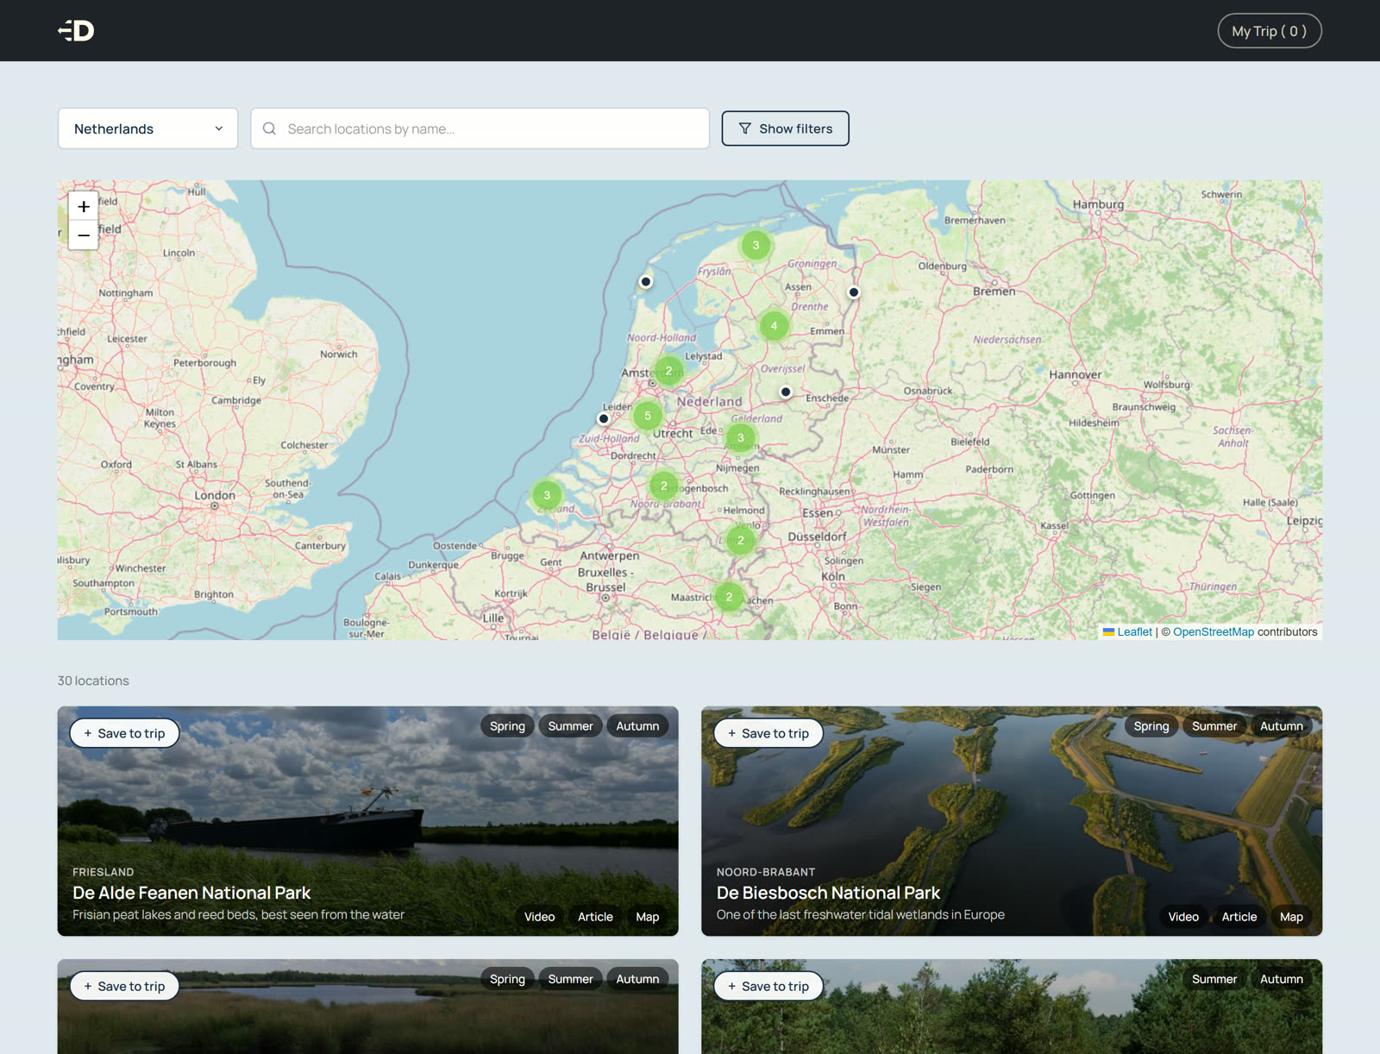Image resolution: width=1380 pixels, height=1054 pixels.
Task: Open the Map for De Alde Feanen
Action: 648,917
